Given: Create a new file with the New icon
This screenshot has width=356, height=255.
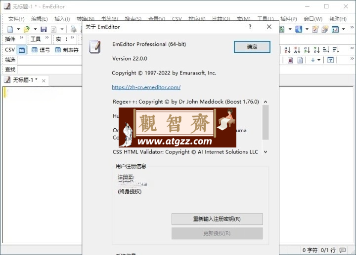Looking at the screenshot, I should (x=10, y=29).
